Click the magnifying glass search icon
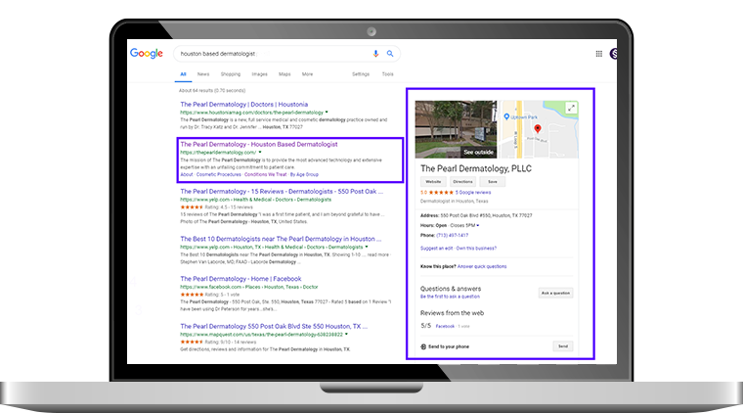The height and width of the screenshot is (413, 743). [390, 54]
